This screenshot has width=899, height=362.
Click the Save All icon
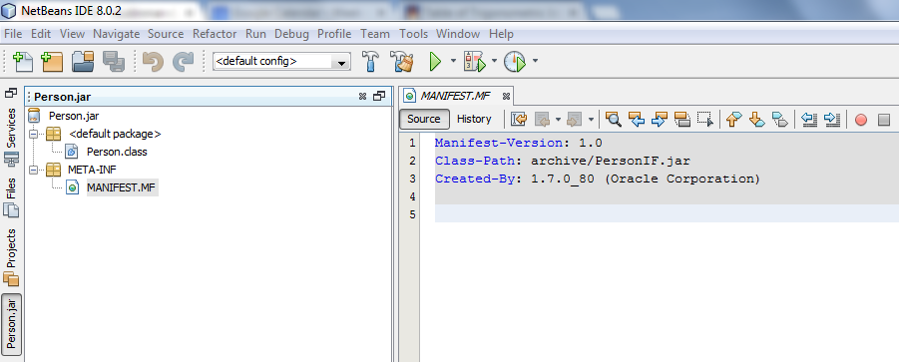tap(114, 61)
